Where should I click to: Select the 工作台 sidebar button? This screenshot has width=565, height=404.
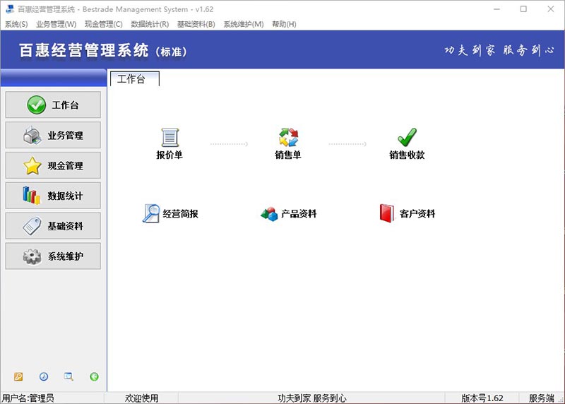tap(53, 105)
